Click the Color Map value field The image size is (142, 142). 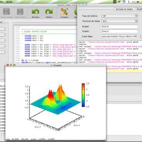[120, 36]
